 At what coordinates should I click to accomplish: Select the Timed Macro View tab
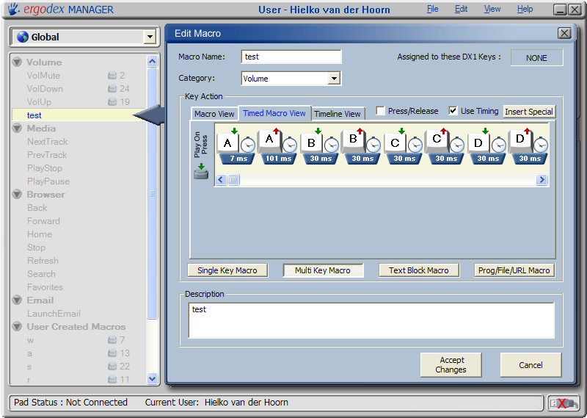pos(274,113)
